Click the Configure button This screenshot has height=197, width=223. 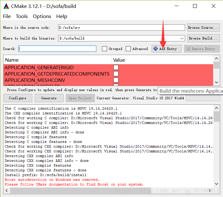[x=18, y=98]
